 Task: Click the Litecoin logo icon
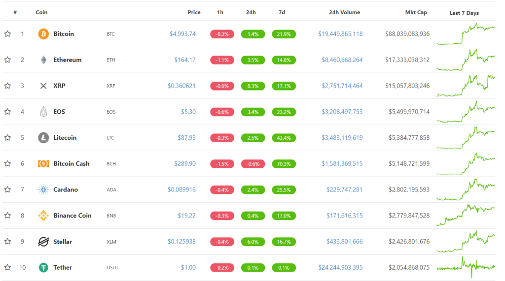[43, 138]
